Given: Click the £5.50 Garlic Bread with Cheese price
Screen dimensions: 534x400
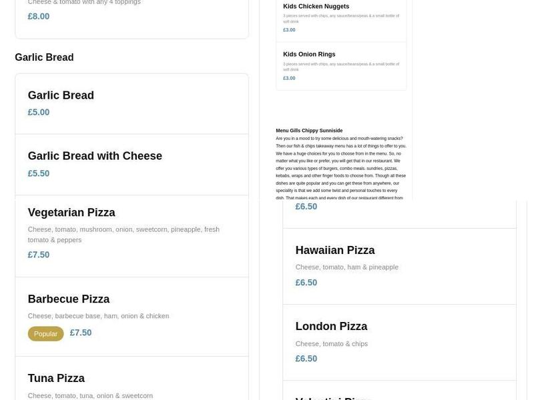Looking at the screenshot, I should click(x=39, y=173).
